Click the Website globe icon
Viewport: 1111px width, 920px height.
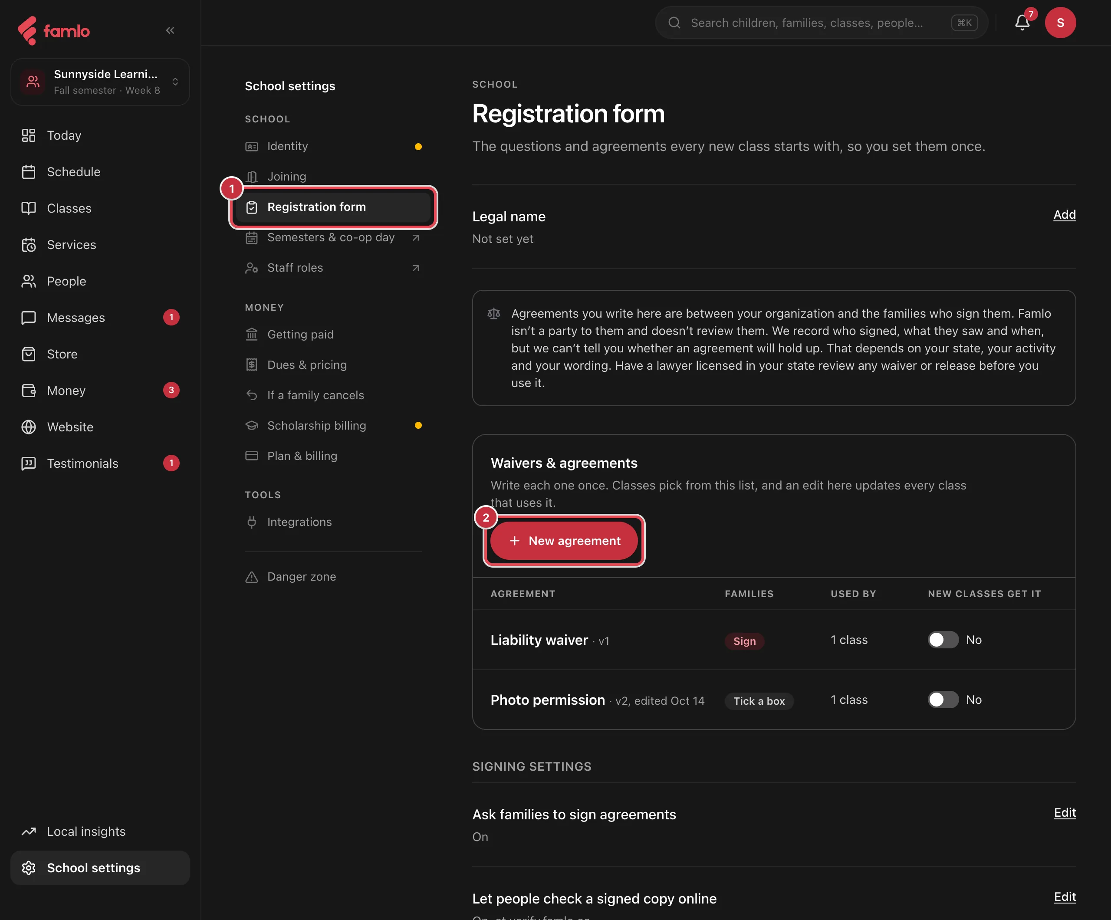(x=29, y=427)
